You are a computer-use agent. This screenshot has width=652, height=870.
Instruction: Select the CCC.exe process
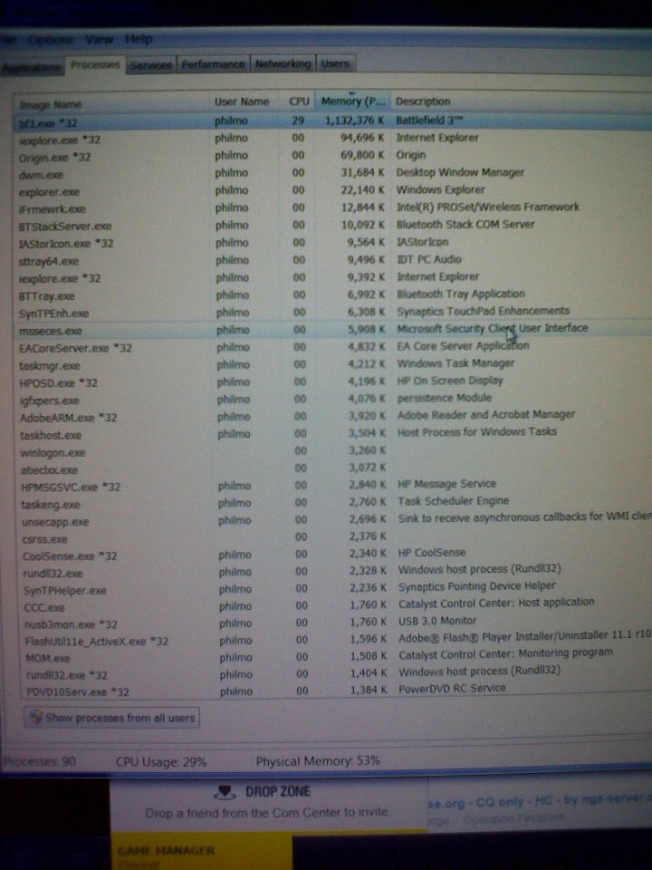coord(43,607)
